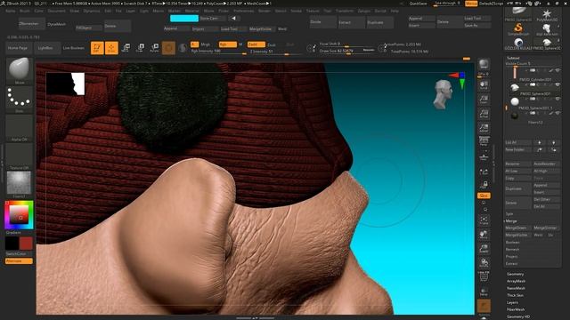The width and height of the screenshot is (570, 320).
Task: Toggle the Zadd button
Action: pos(256,44)
